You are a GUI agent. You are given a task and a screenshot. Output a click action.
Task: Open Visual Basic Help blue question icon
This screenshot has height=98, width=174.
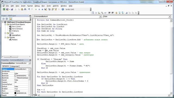point(63,9)
